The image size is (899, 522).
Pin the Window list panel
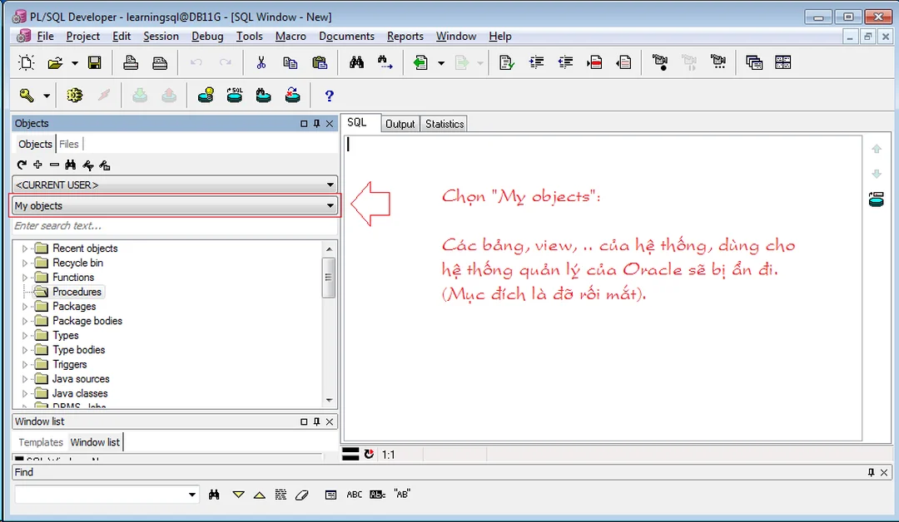pos(316,421)
